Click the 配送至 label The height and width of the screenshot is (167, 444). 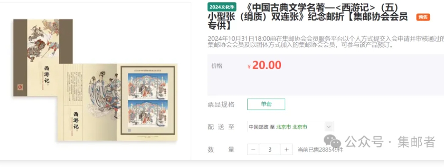pos(221,127)
